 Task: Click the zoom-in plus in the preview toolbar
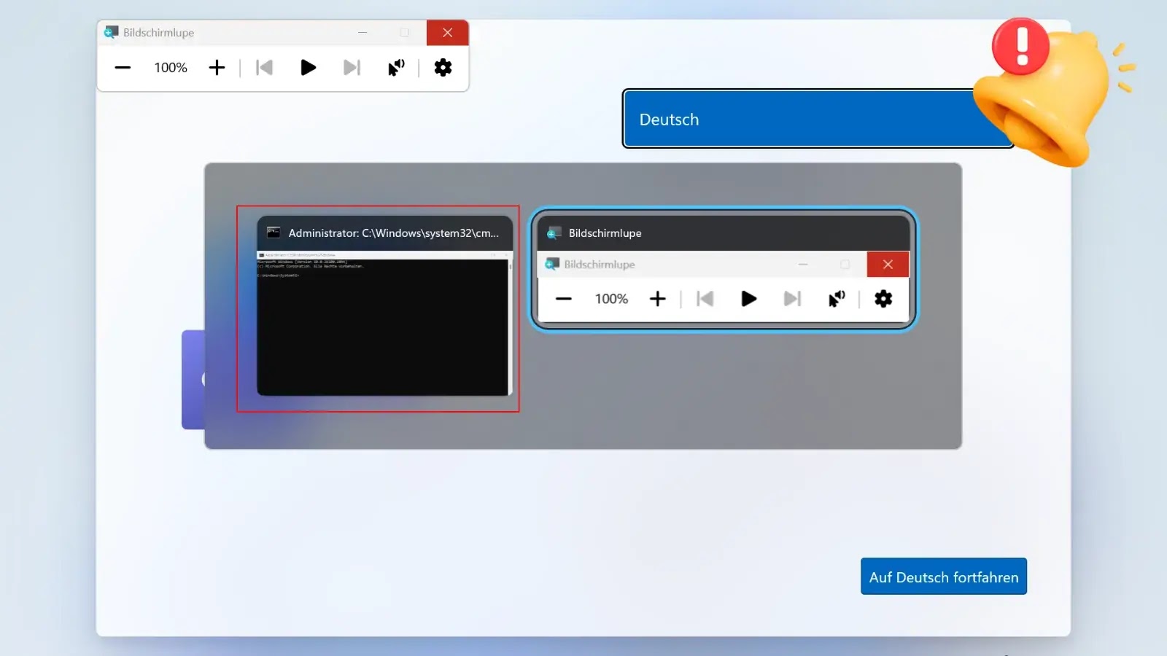pyautogui.click(x=657, y=299)
